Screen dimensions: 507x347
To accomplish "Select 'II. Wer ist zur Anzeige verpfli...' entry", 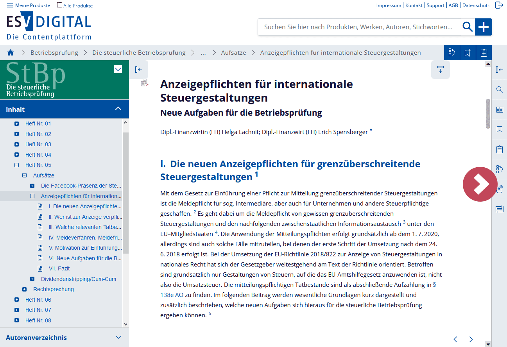I will pos(86,217).
